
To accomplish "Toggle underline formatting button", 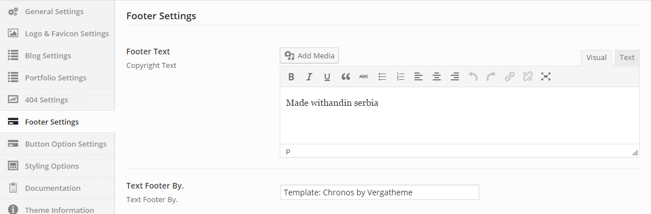I will pyautogui.click(x=327, y=77).
